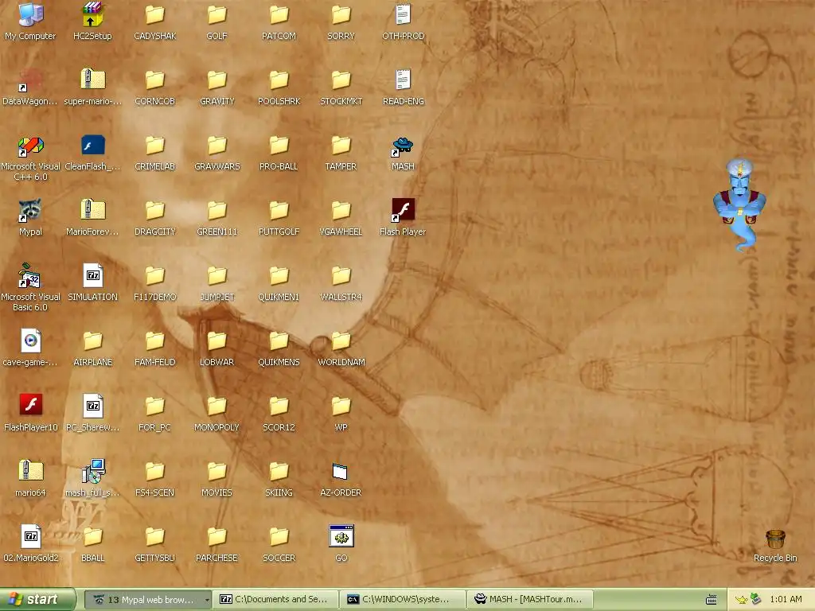Select the CADYSHAK folder

[155, 14]
